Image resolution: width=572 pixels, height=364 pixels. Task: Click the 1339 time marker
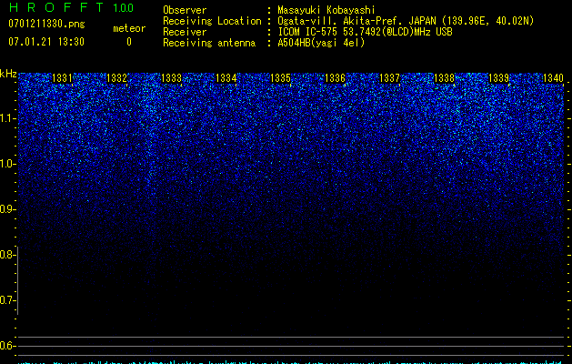(498, 78)
